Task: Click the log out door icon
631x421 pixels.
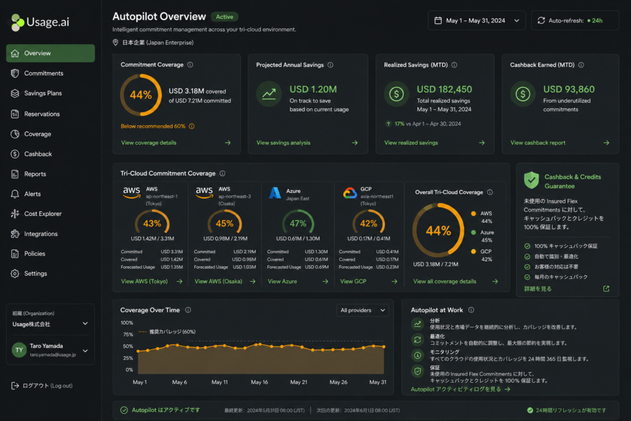Action: [15, 386]
